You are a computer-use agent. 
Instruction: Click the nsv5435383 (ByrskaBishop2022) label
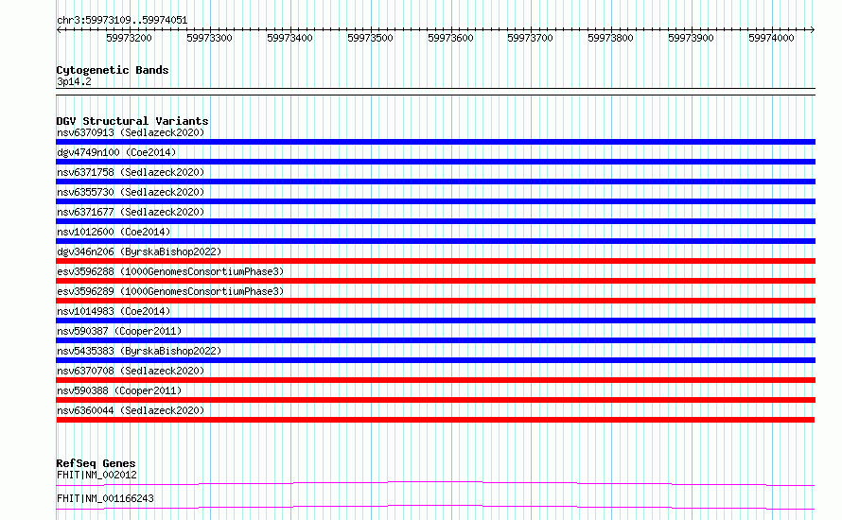(139, 351)
